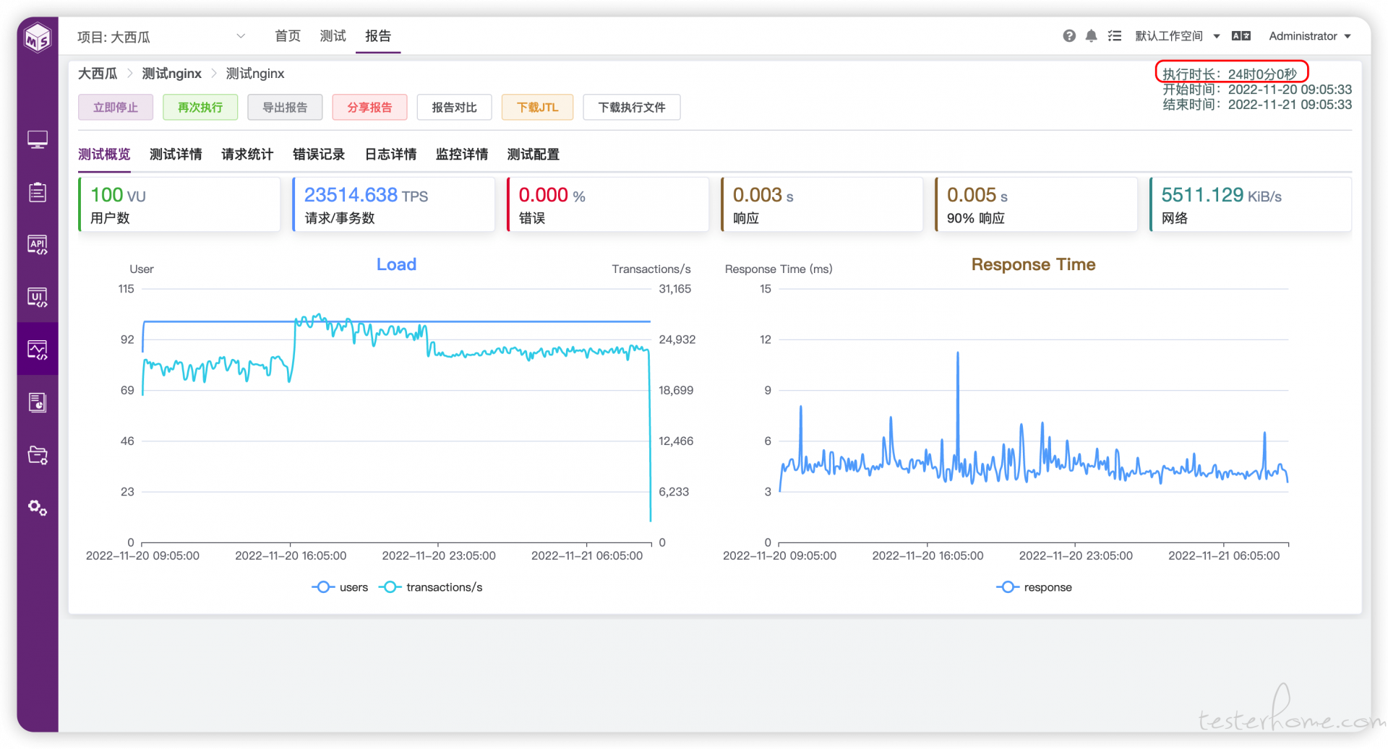1388x749 pixels.
Task: Click the 结束时间 2022-11-21 09:05:33 text
Action: 1257,105
